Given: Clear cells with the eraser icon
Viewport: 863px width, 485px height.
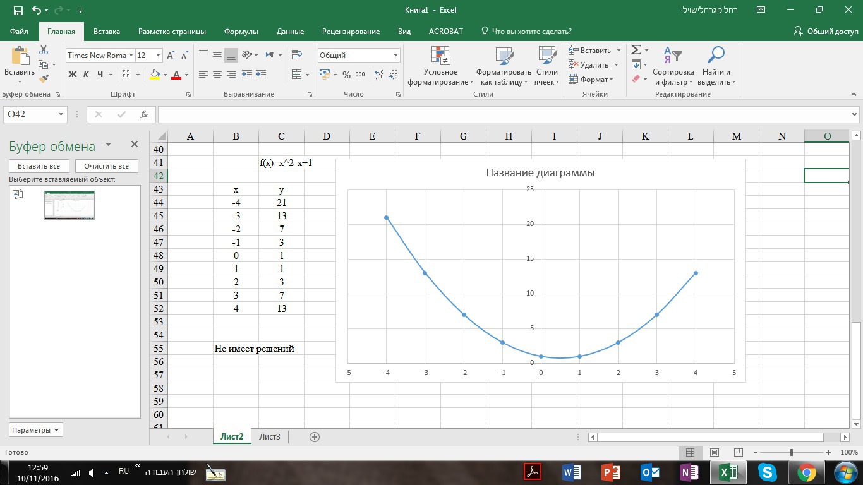Looking at the screenshot, I should (636, 79).
